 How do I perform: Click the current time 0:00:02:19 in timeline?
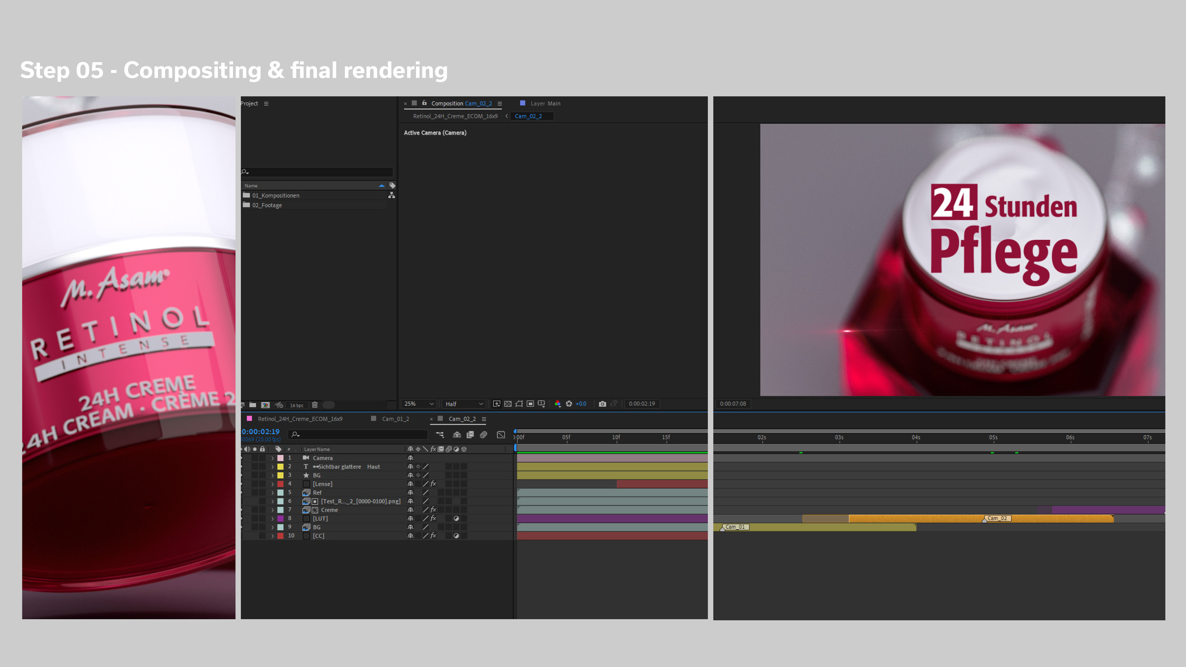point(261,432)
